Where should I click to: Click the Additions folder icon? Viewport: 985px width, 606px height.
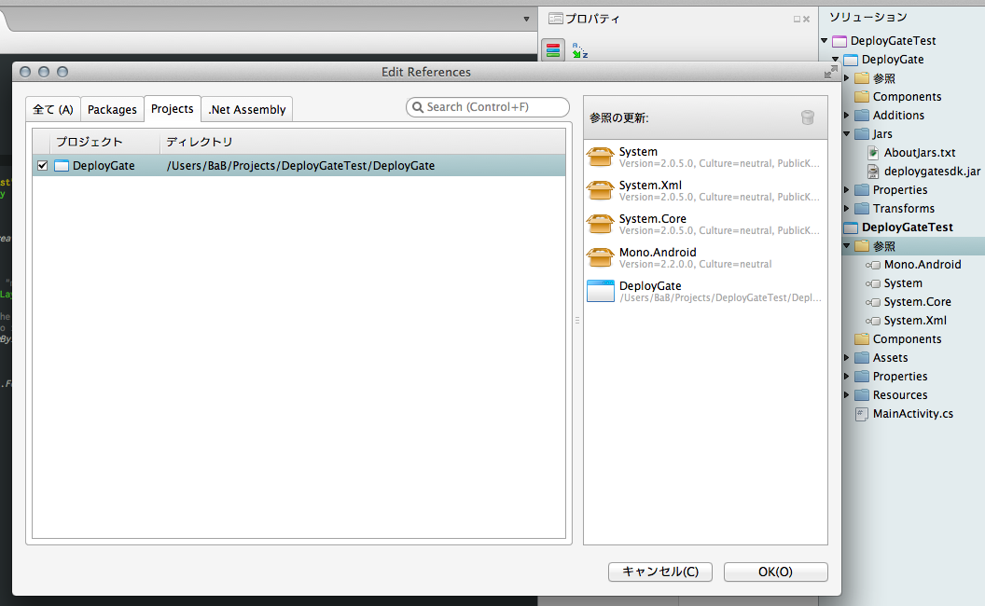point(862,116)
